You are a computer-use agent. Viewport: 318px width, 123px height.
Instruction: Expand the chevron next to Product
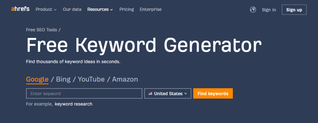[x=55, y=10]
